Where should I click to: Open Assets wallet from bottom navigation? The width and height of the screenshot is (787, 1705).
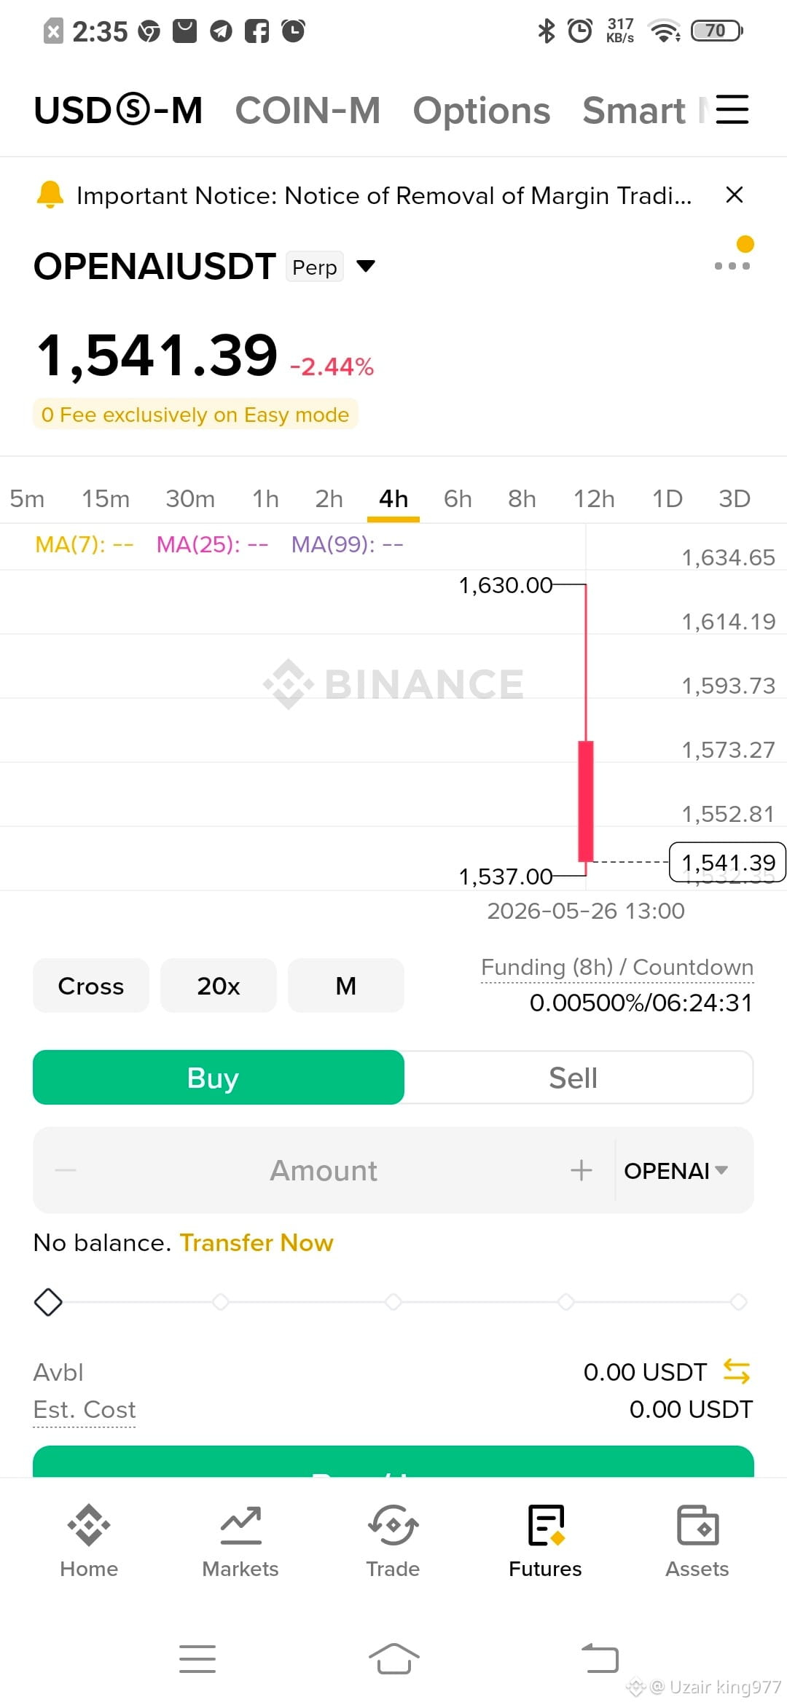click(x=697, y=1541)
